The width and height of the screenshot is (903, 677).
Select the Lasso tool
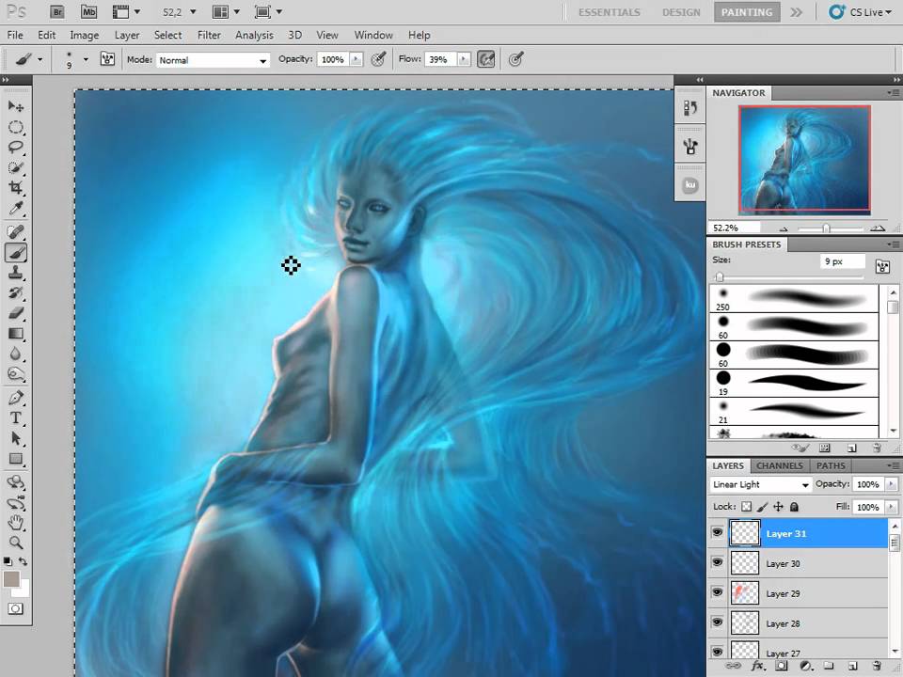(x=16, y=148)
